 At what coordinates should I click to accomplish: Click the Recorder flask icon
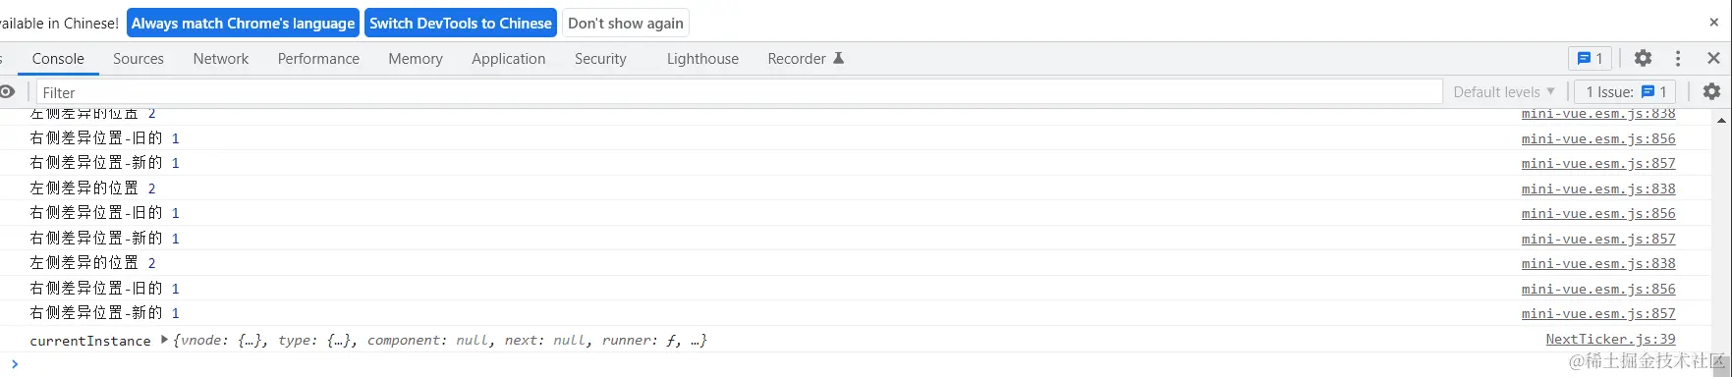838,58
